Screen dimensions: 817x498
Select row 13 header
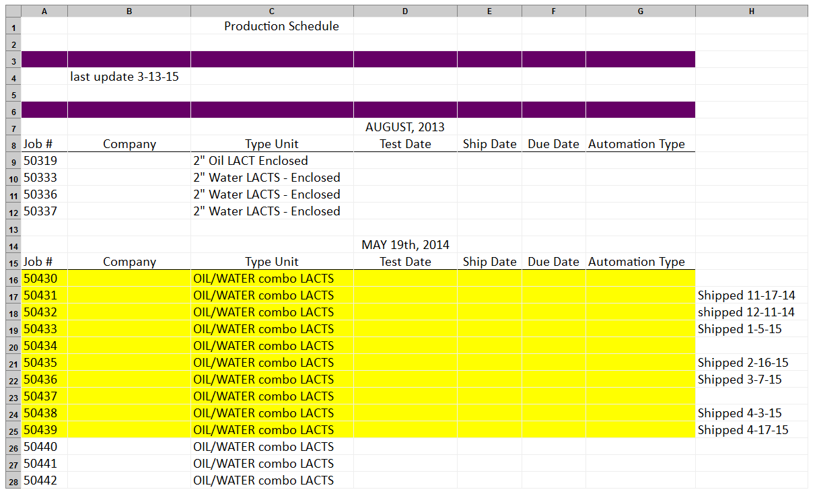pos(15,228)
